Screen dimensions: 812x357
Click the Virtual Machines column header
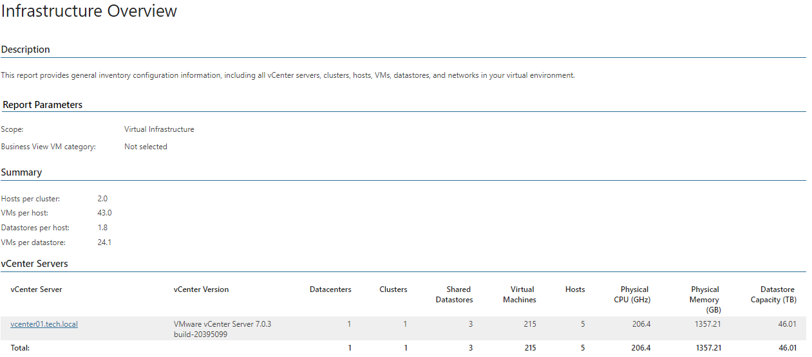point(520,295)
